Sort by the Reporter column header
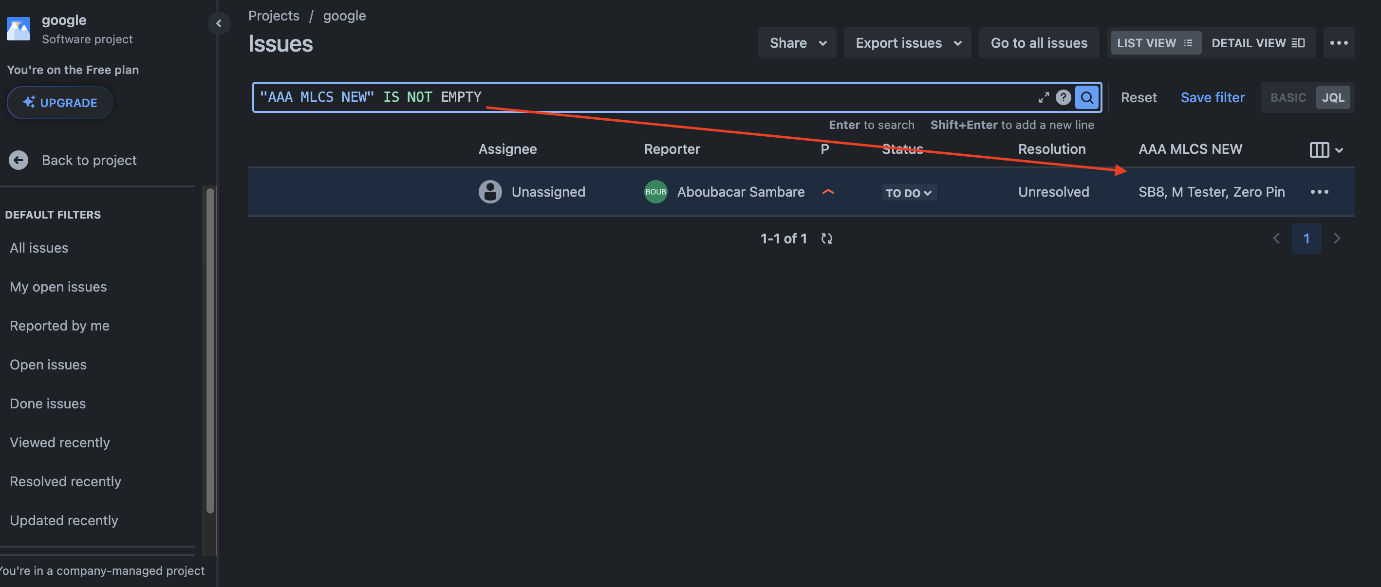Image resolution: width=1381 pixels, height=587 pixels. (672, 149)
